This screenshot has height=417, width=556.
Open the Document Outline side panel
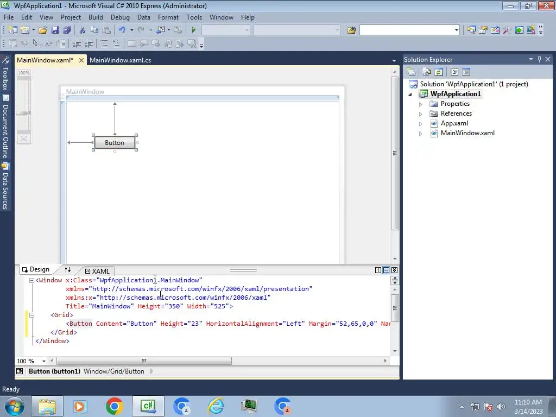[x=5, y=127]
